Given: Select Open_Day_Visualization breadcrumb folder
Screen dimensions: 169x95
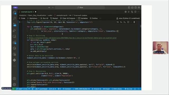Looking at the screenshot, I should [x=37, y=15].
